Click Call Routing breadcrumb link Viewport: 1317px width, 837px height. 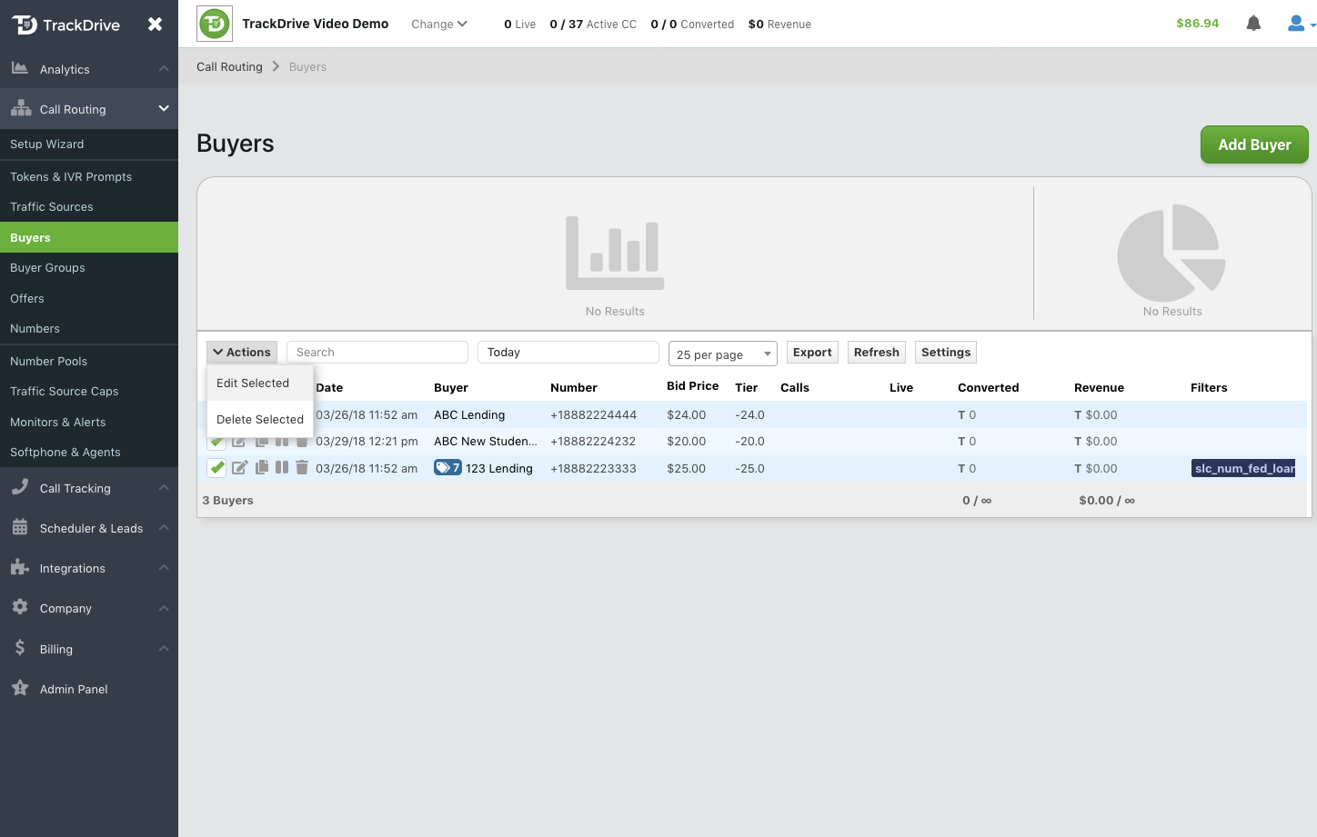[x=229, y=66]
